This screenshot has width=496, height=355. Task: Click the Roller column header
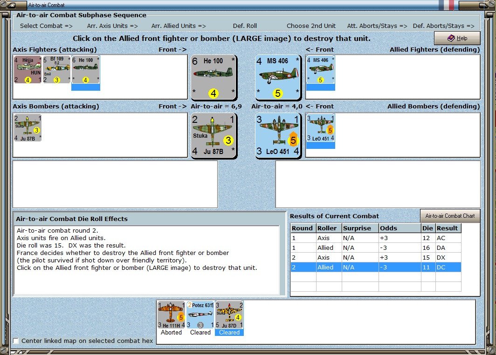329,228
